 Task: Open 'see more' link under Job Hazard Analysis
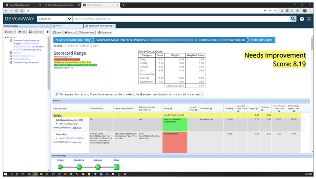pos(77,128)
